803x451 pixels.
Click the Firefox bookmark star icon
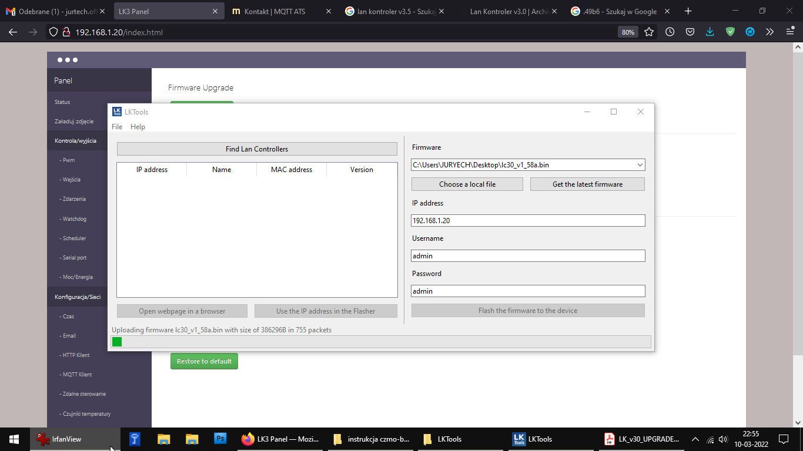[x=649, y=32]
